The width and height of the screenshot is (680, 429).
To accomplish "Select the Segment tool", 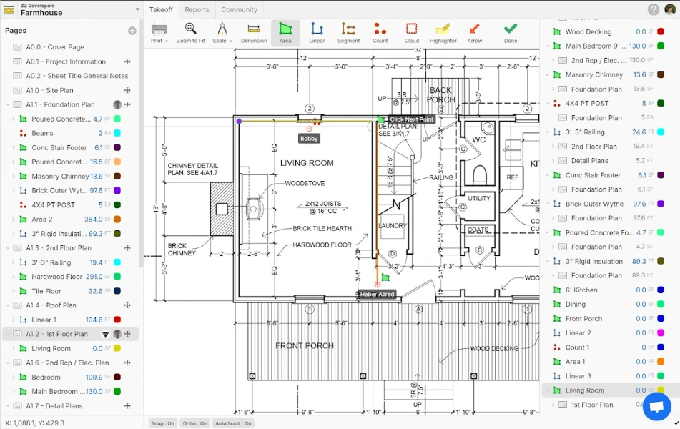I will (348, 34).
